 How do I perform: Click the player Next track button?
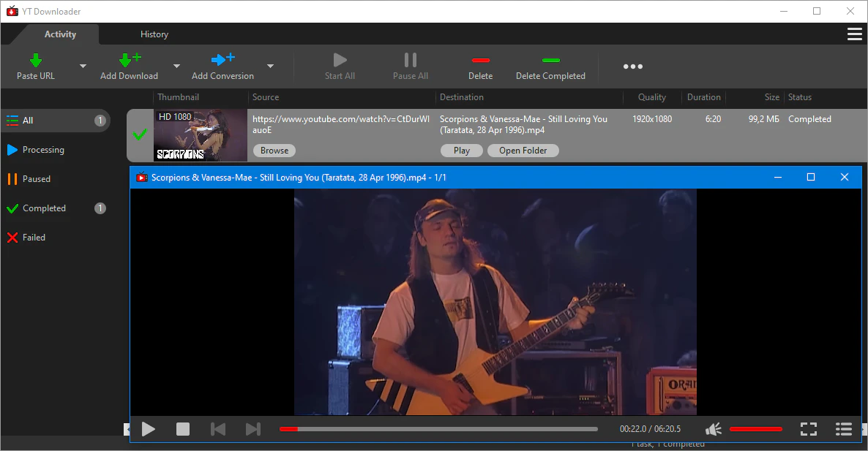tap(253, 429)
